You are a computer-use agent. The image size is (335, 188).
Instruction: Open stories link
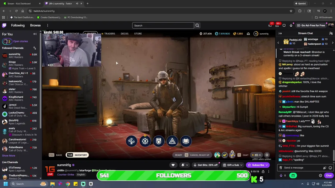[x=20, y=41]
